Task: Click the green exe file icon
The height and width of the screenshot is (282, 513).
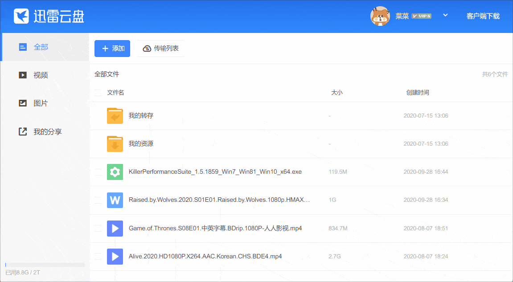Action: pyautogui.click(x=115, y=172)
